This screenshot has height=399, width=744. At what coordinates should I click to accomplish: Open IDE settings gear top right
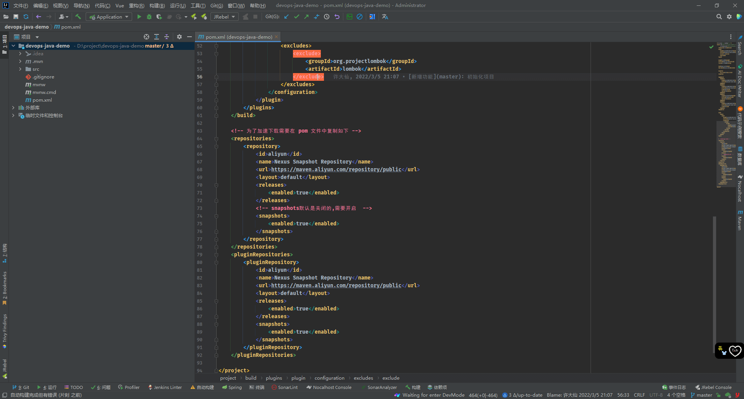tap(729, 17)
